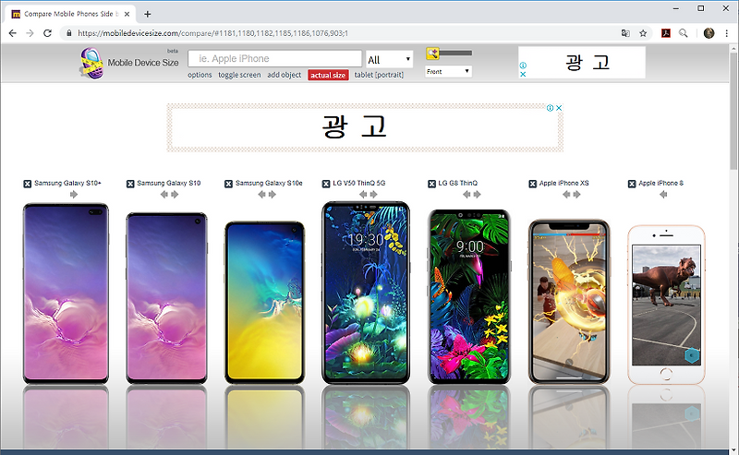Bookmark this page with the star icon
This screenshot has width=739, height=455.
pos(643,33)
